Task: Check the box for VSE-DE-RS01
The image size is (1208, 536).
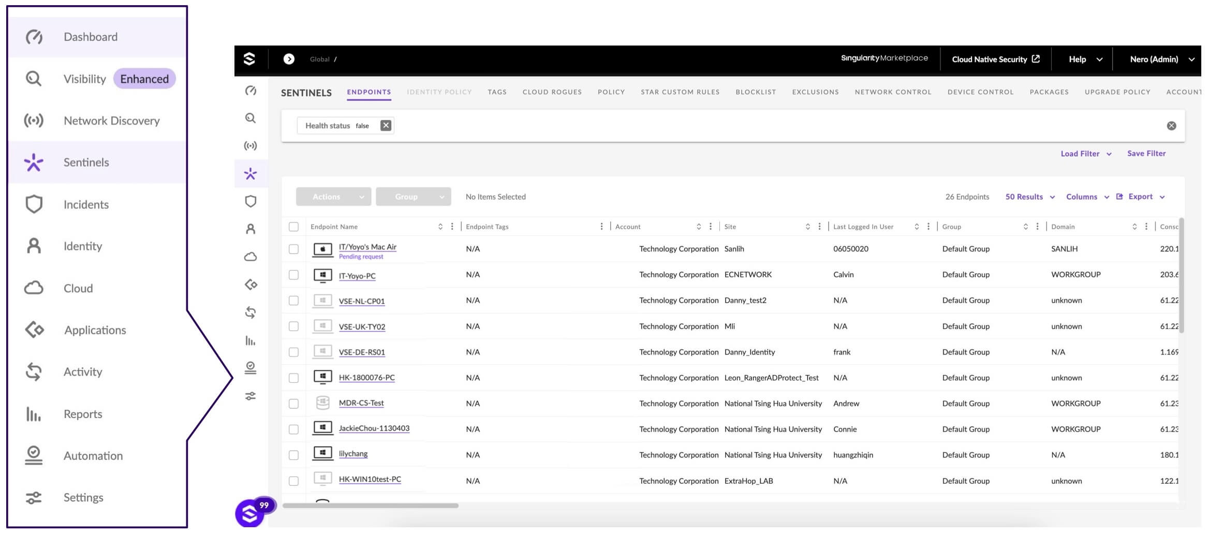Action: click(x=293, y=352)
